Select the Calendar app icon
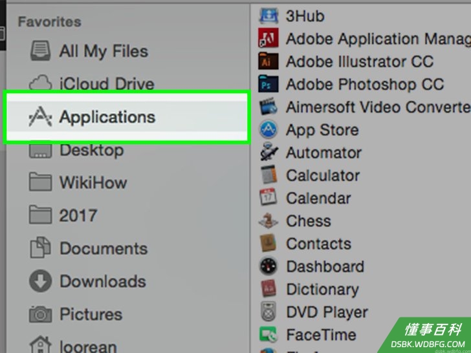 268,197
